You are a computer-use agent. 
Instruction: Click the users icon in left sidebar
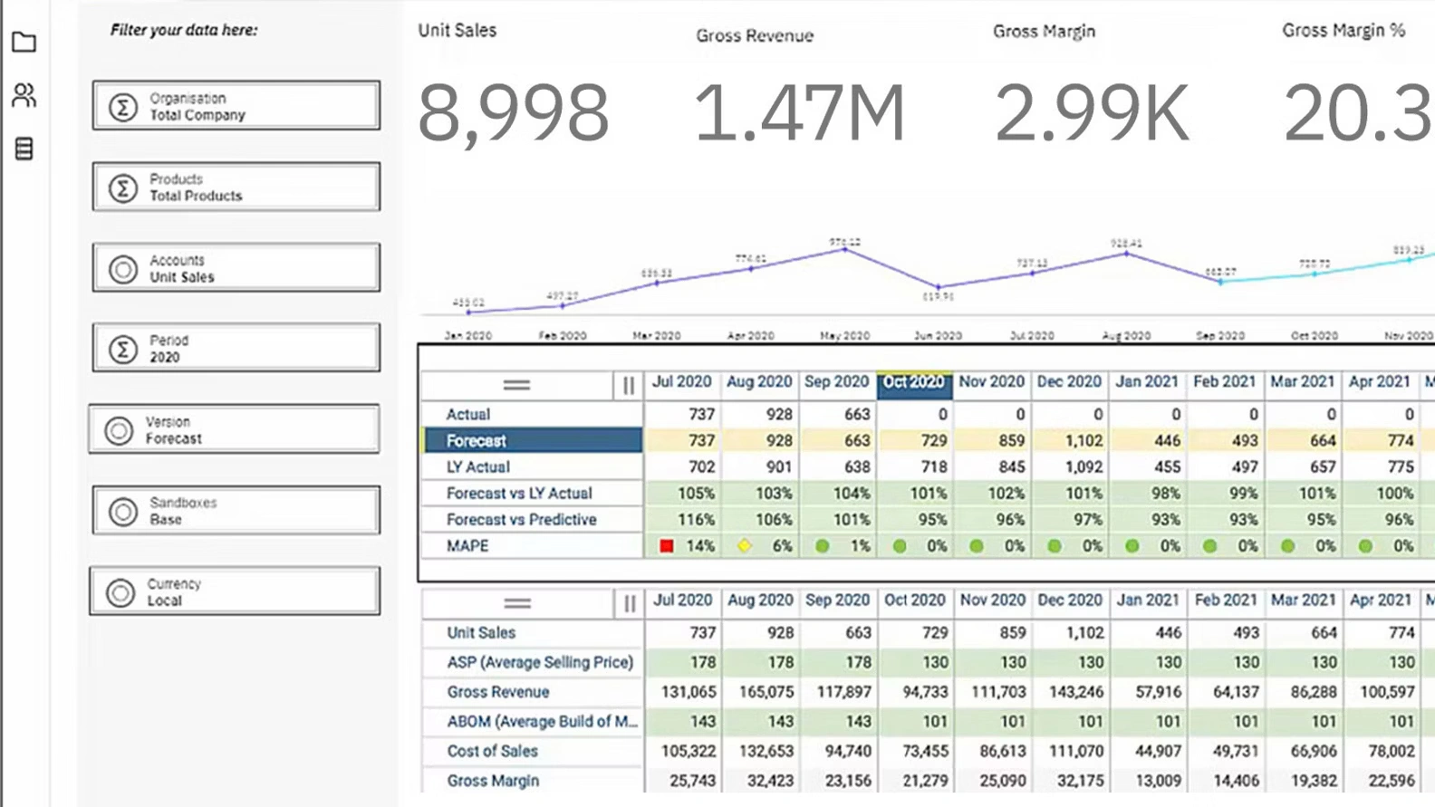coord(24,95)
